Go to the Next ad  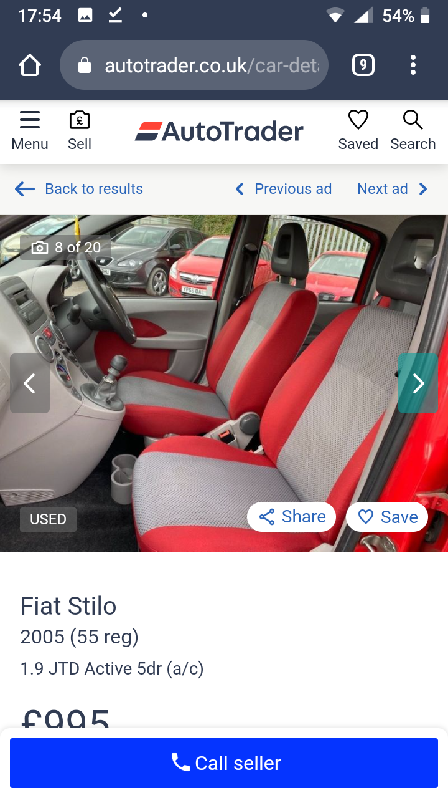(x=393, y=189)
